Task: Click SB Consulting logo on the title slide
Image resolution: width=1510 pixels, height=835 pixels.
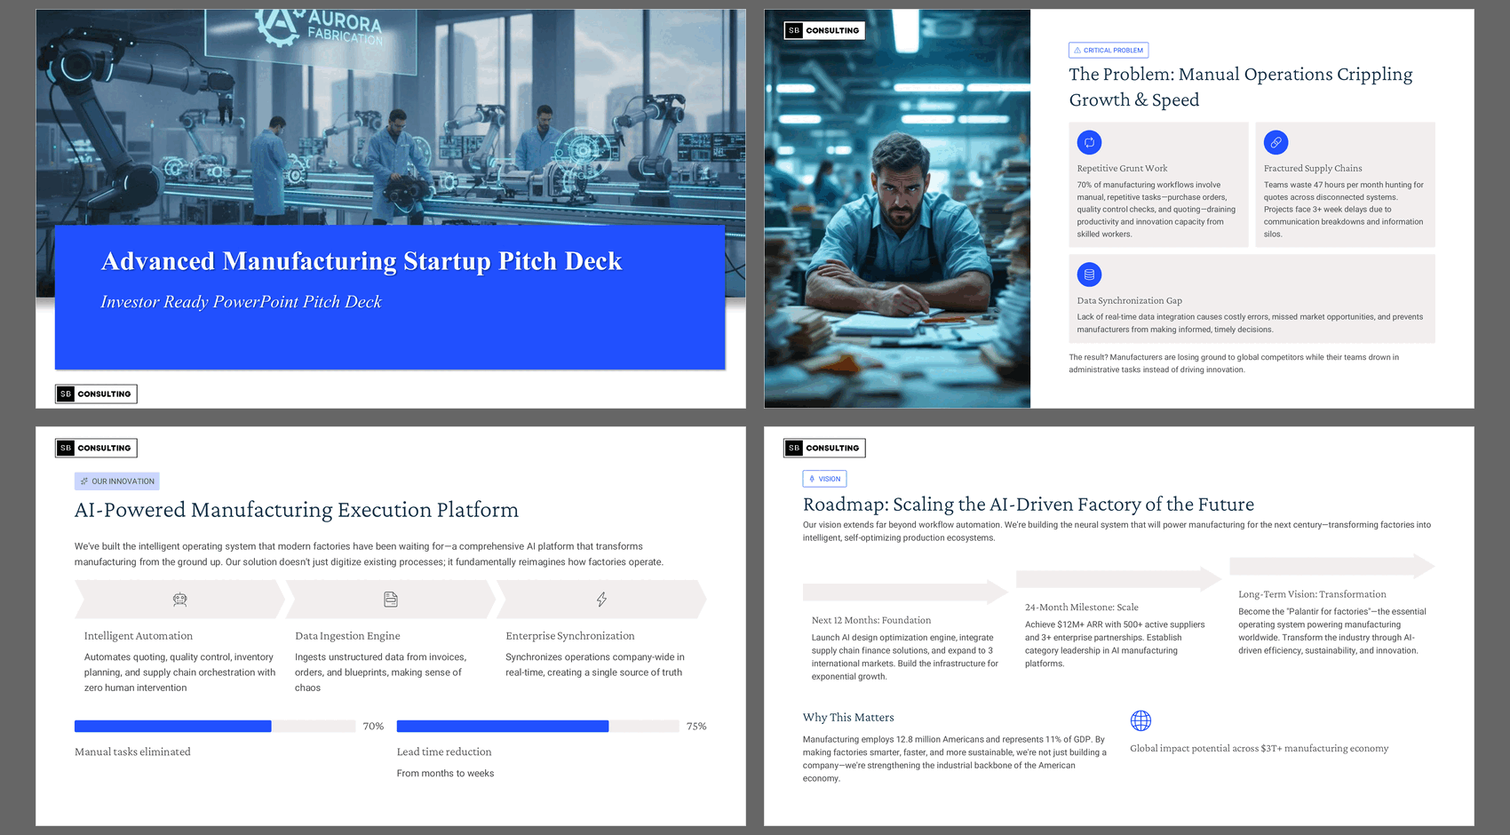Action: click(96, 394)
